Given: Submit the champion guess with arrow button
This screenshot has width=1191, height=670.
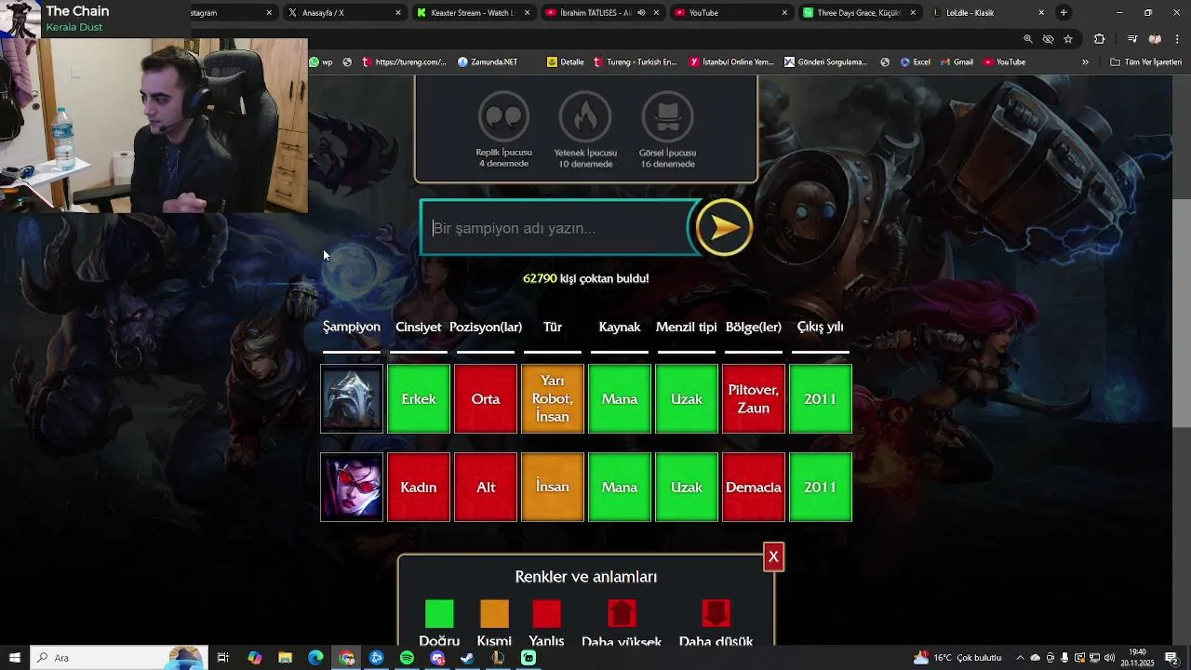Looking at the screenshot, I should 724,227.
